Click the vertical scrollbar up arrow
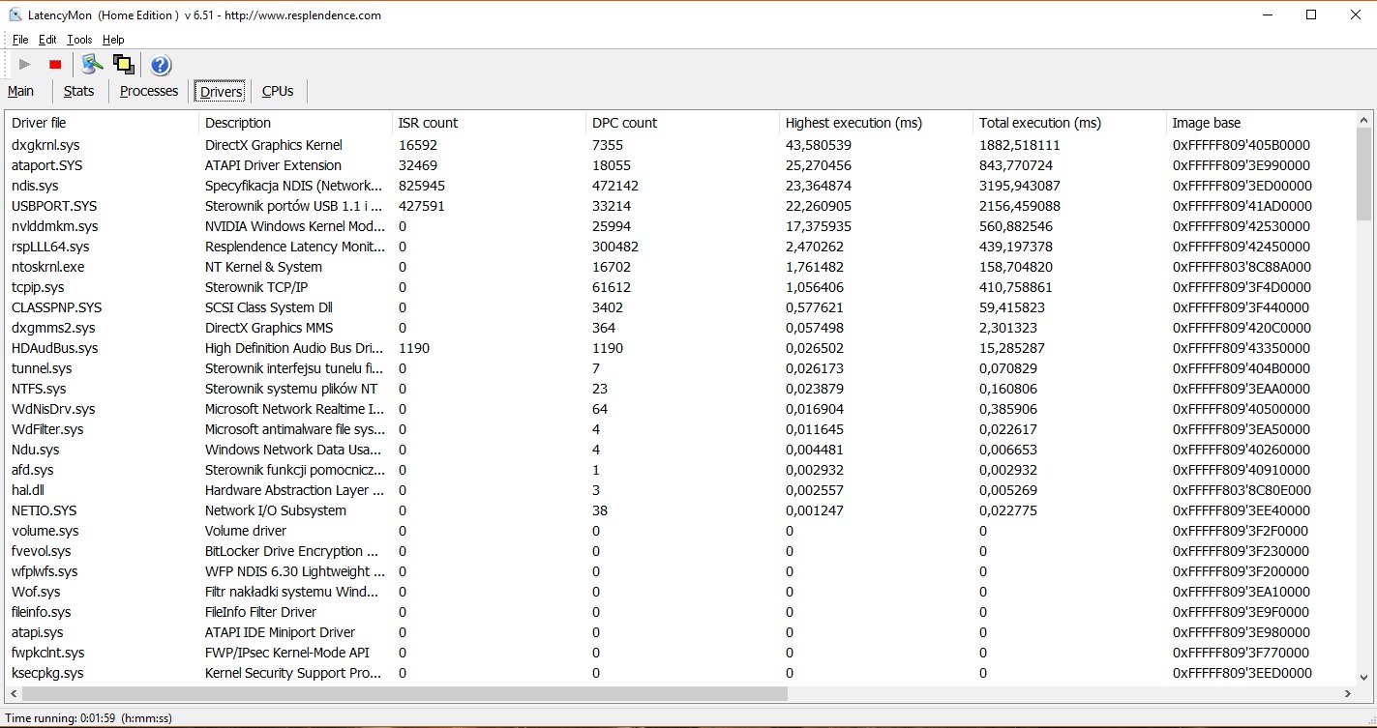1377x728 pixels. coord(1363,120)
